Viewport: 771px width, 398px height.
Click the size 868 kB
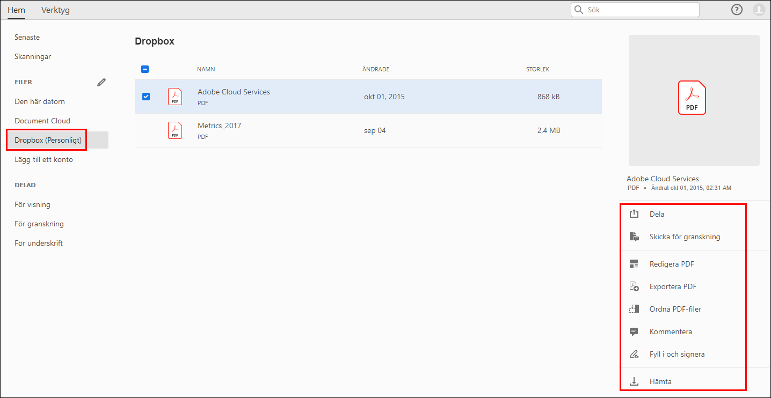click(x=548, y=97)
